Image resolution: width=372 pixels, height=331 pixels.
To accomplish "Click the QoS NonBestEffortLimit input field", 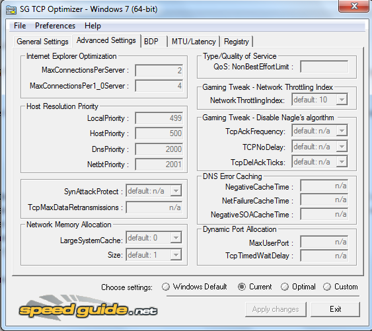I will (324, 67).
